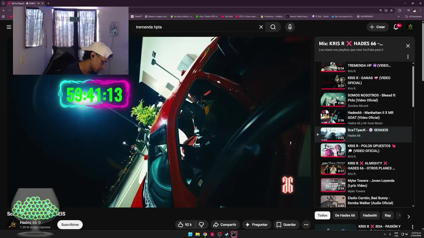Image resolution: width=424 pixels, height=238 pixels.
Task: Open File Explorer from taskbar
Action: 197,234
